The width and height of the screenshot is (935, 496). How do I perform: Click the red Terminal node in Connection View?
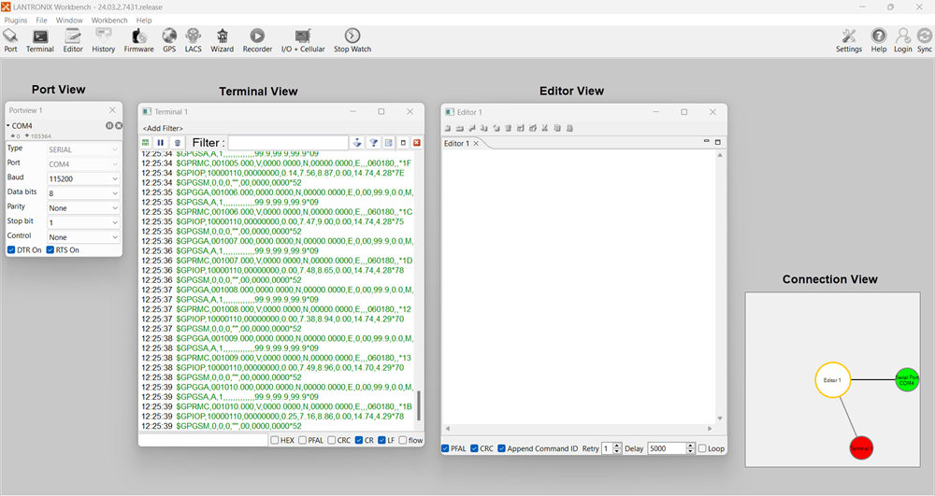point(861,447)
